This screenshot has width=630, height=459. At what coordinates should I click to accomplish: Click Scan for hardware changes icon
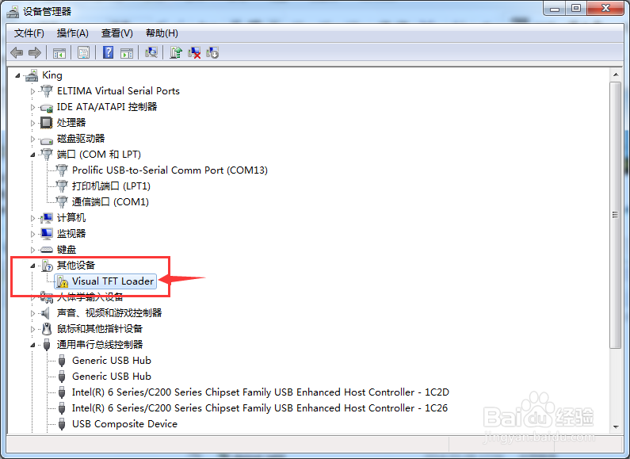151,52
